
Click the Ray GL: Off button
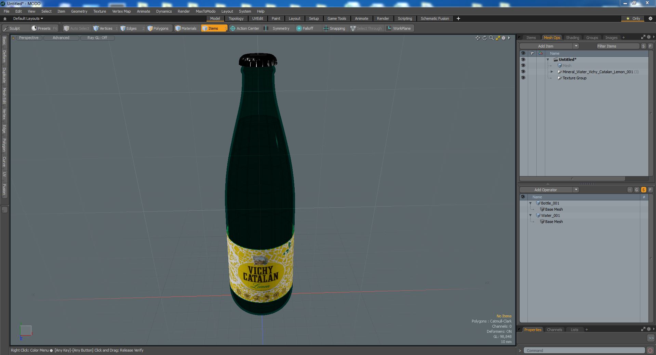coord(97,38)
